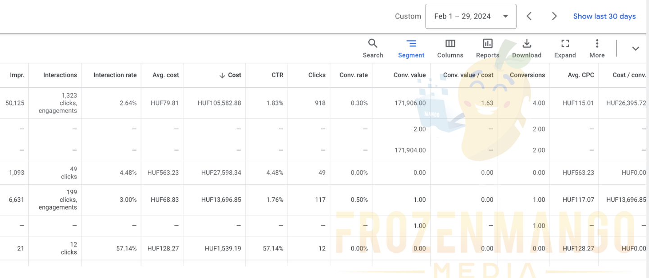The image size is (649, 278).
Task: Download the table data
Action: (x=526, y=48)
